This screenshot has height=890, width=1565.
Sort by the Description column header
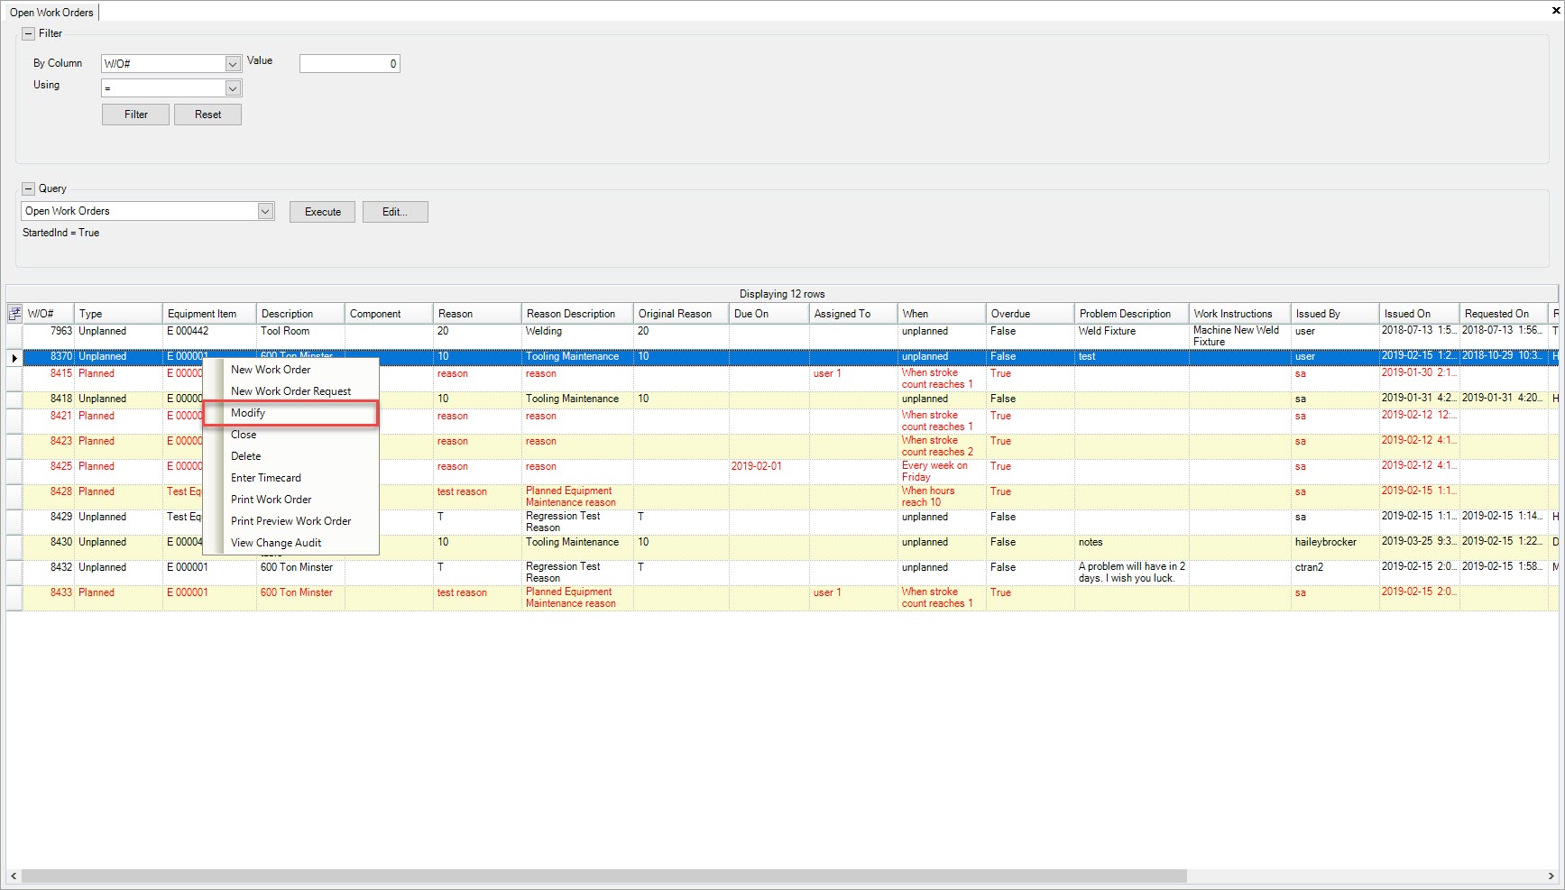pos(300,314)
